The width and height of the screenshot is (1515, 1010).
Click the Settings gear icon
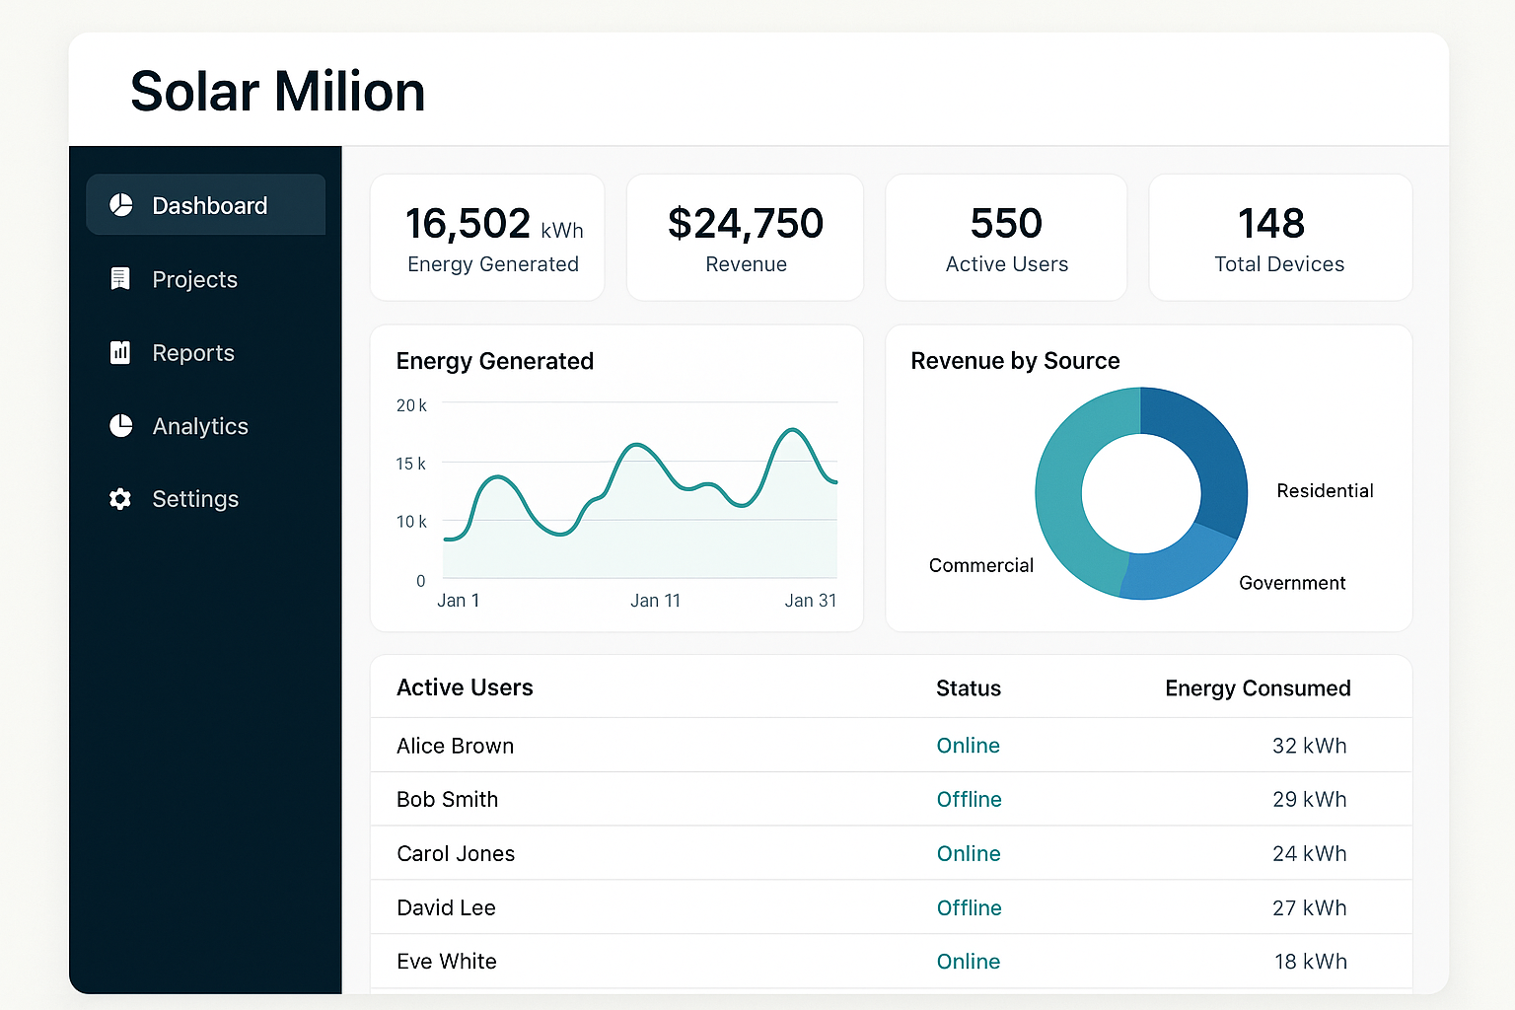(x=120, y=499)
